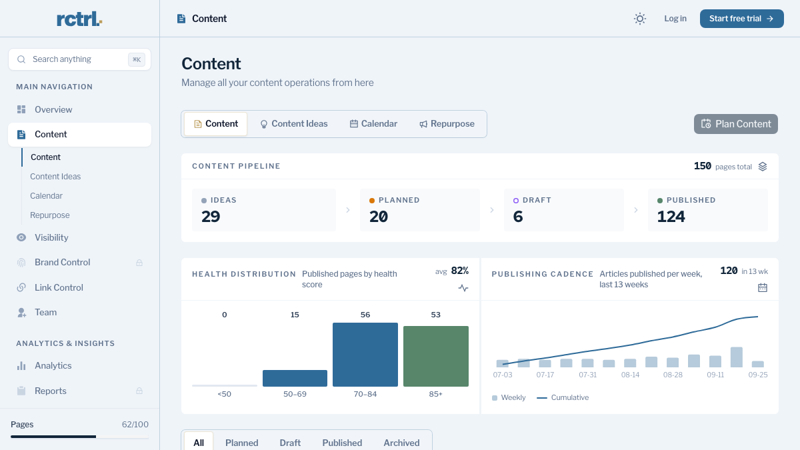This screenshot has width=800, height=450.
Task: Click the health pulse activity icon
Action: tap(463, 288)
